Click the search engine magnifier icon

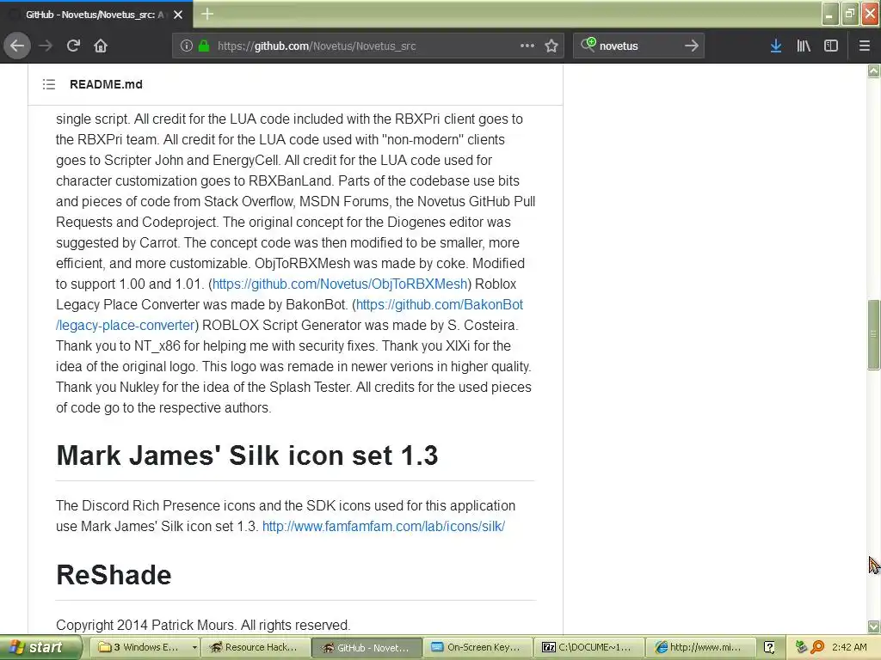[588, 45]
